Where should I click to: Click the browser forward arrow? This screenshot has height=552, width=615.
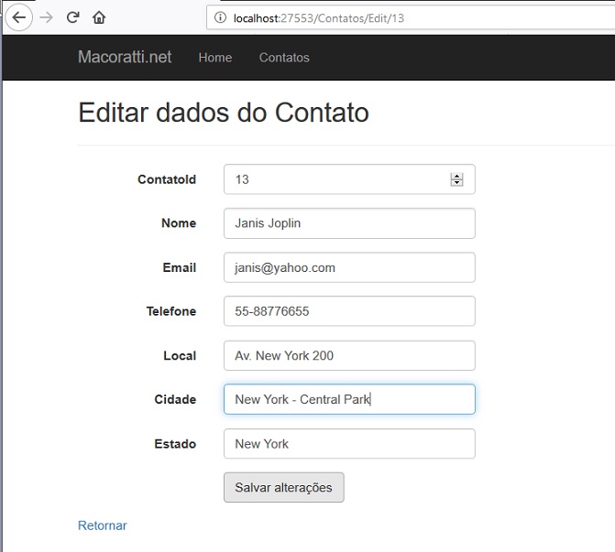pyautogui.click(x=46, y=17)
